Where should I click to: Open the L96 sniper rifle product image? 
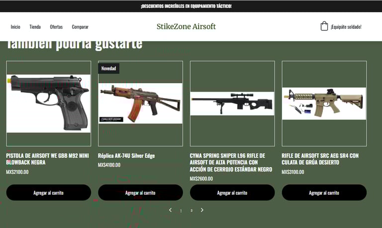click(232, 104)
